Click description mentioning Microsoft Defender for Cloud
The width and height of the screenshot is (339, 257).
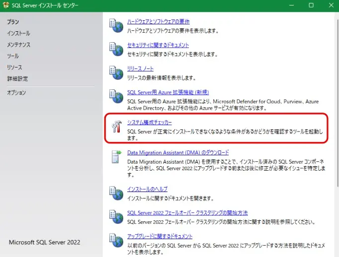[x=223, y=105]
